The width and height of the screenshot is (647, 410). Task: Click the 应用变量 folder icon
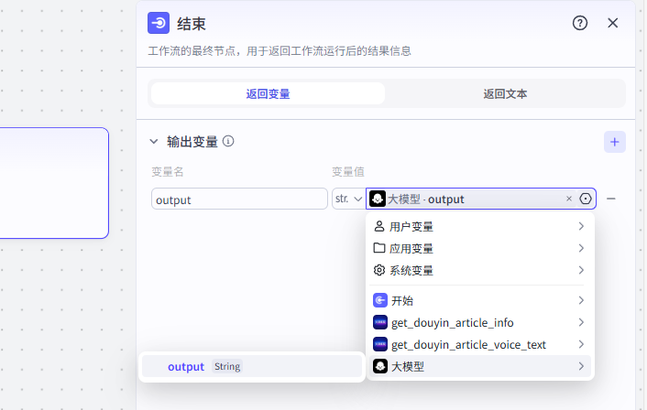pos(379,248)
